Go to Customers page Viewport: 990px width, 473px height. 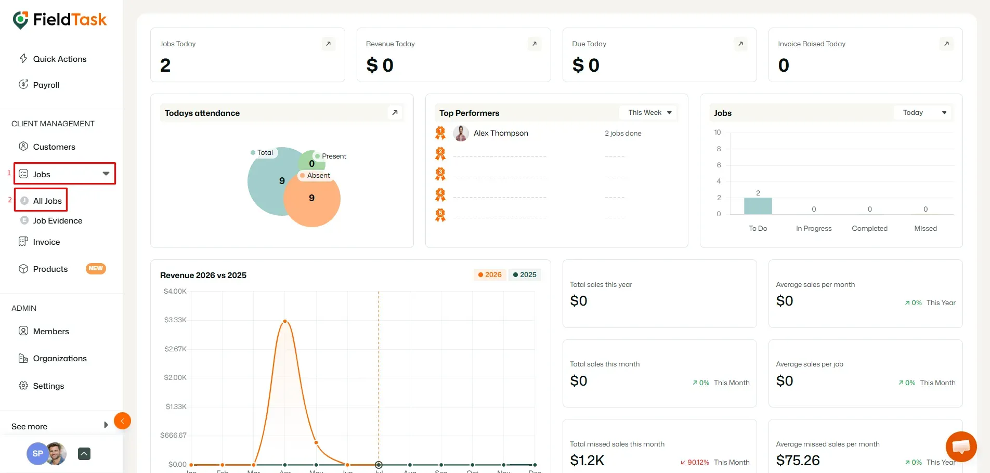54,147
